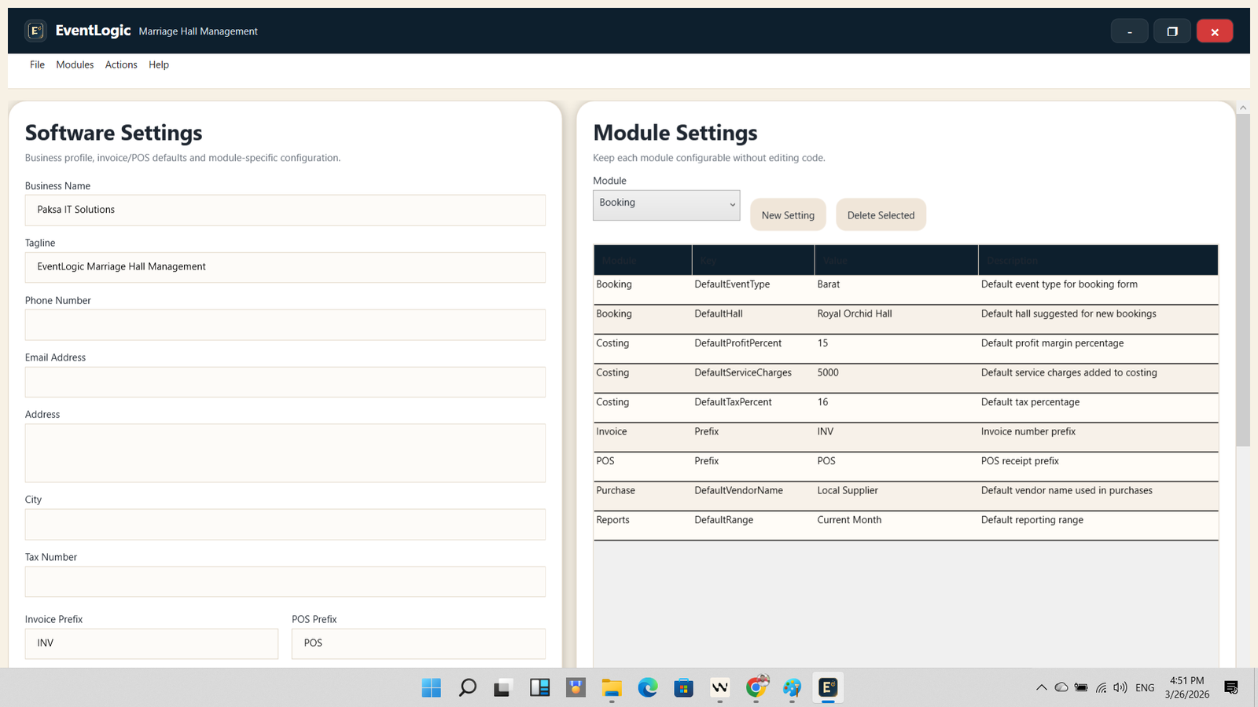Select the DefaultTaxPercent row in settings table

pyautogui.click(x=905, y=403)
